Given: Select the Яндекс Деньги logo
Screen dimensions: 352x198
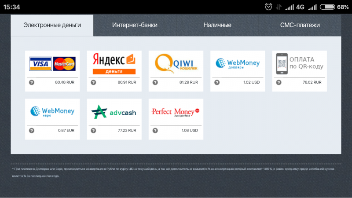Looking at the screenshot, I should 114,64.
